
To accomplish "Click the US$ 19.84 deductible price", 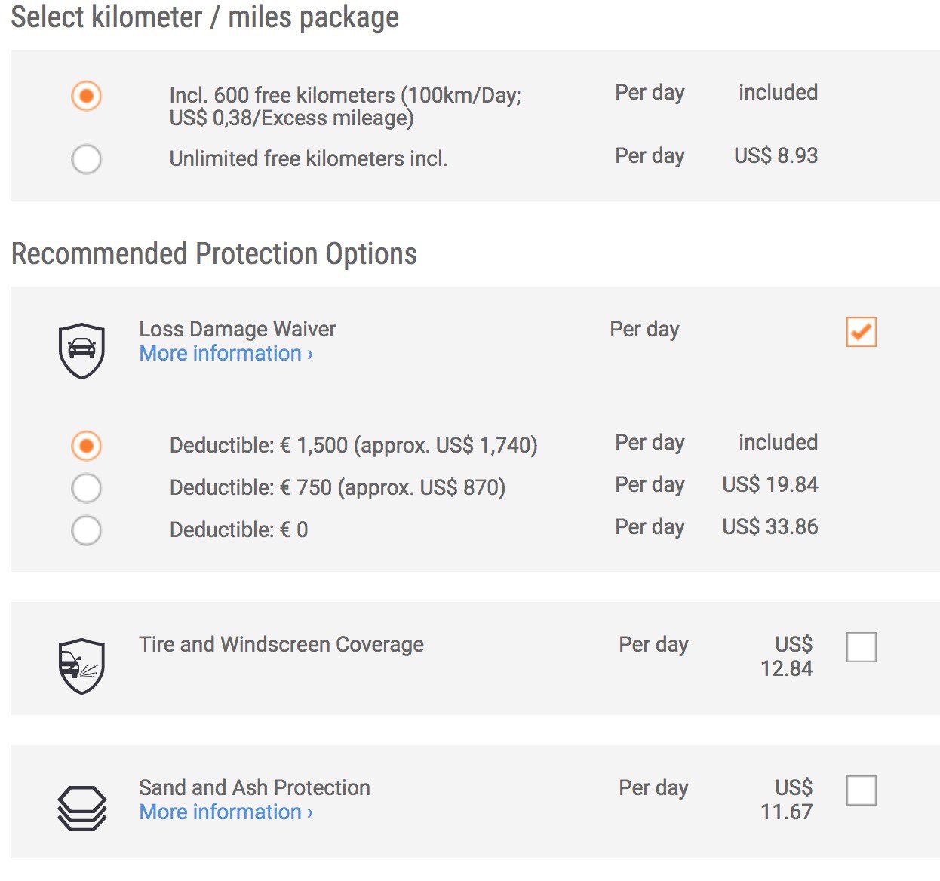I will tap(770, 484).
